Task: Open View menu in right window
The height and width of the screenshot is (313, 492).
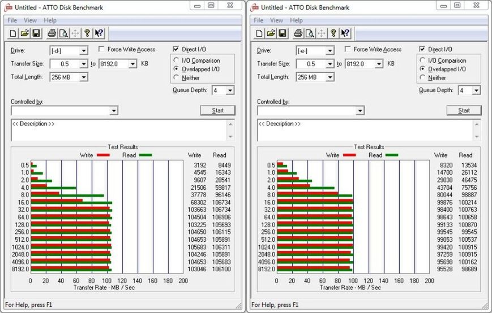Action: 276,20
